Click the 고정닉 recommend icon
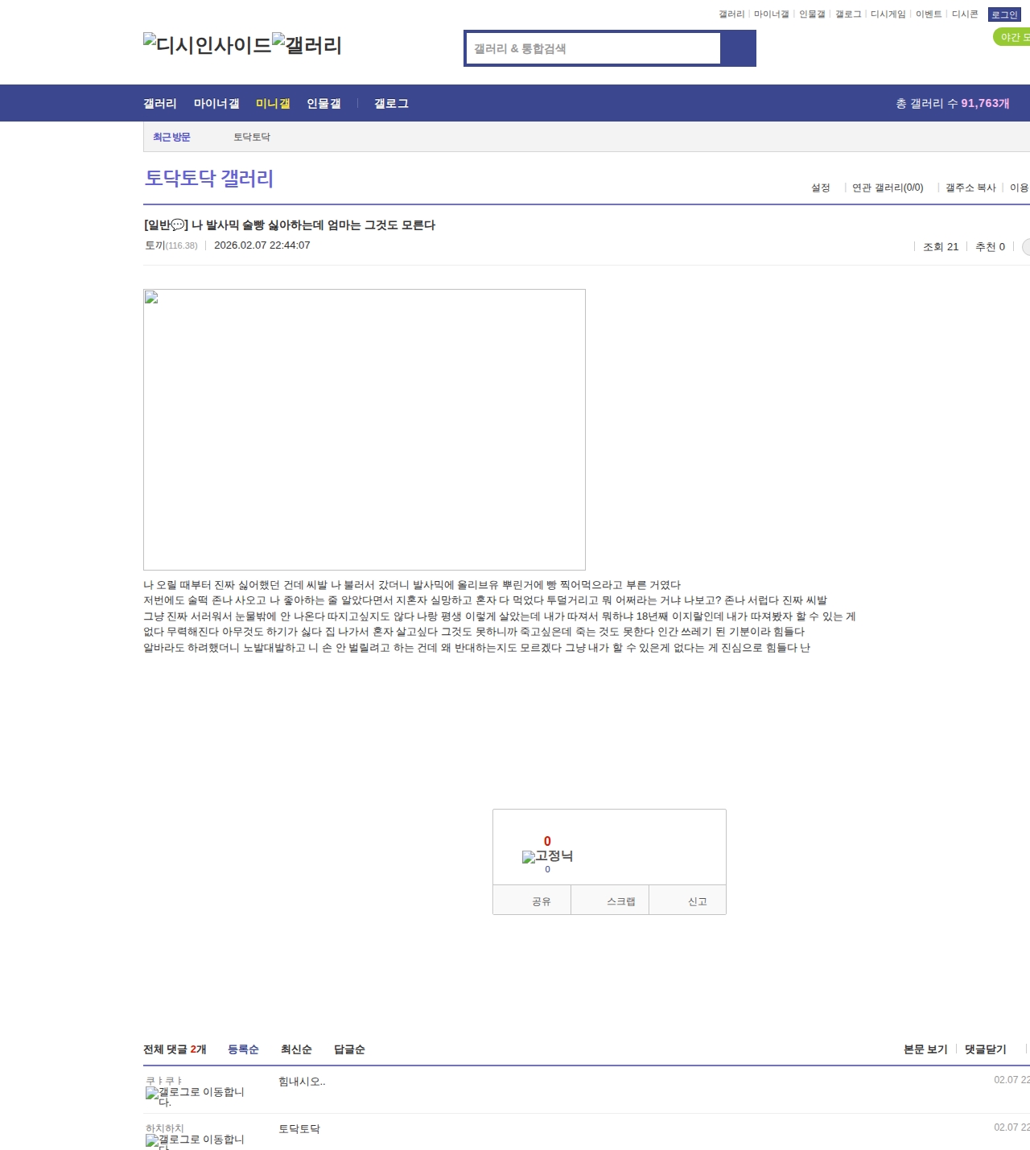Screen dimensions: 1030x1150 (547, 856)
